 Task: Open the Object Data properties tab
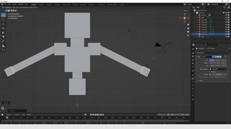(x=193, y=92)
